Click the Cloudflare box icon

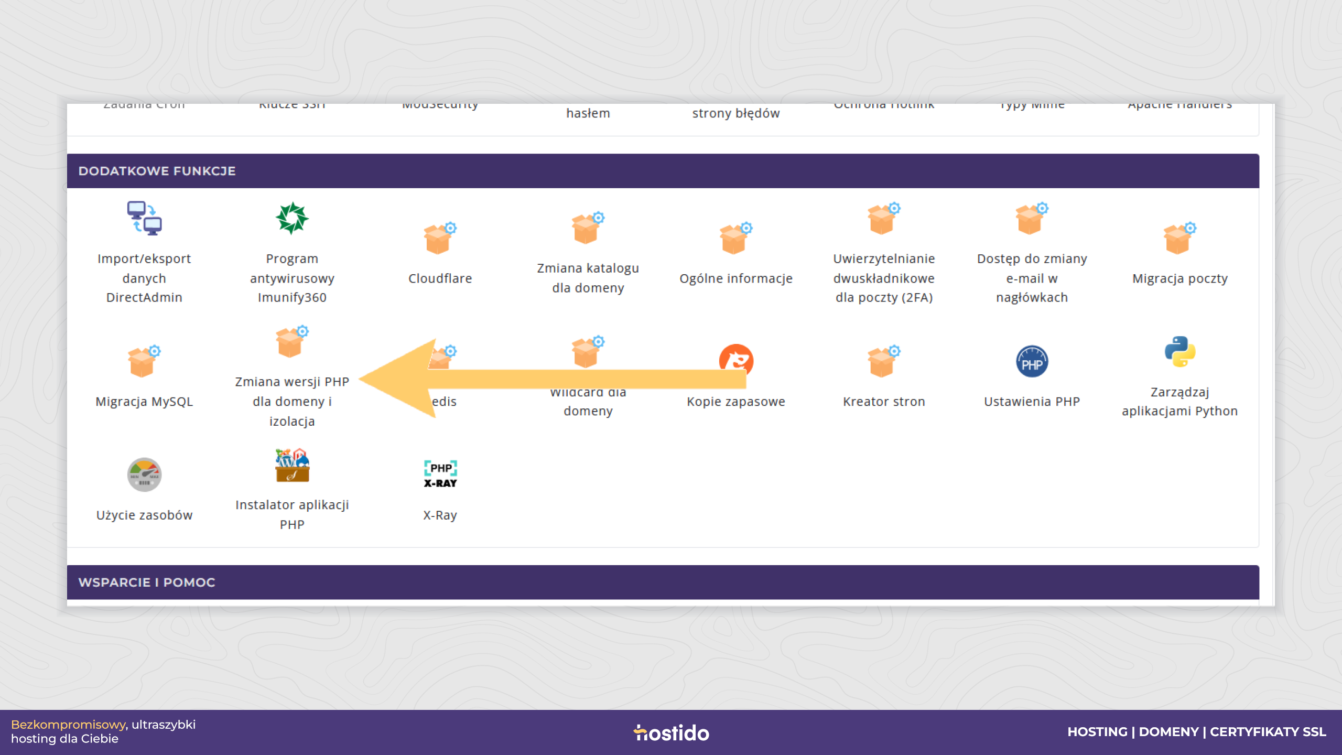pos(440,238)
